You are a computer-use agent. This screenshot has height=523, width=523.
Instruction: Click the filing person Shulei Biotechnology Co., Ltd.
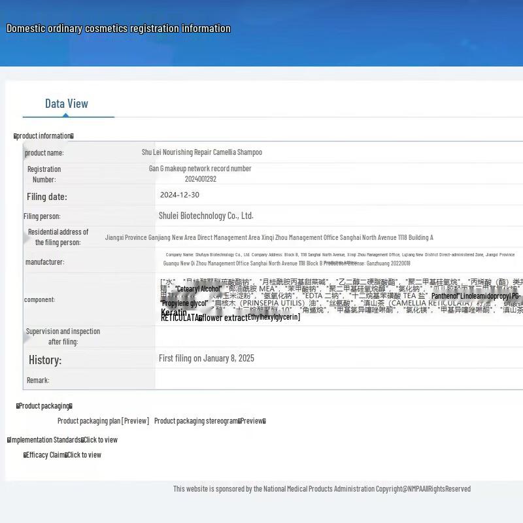(206, 216)
